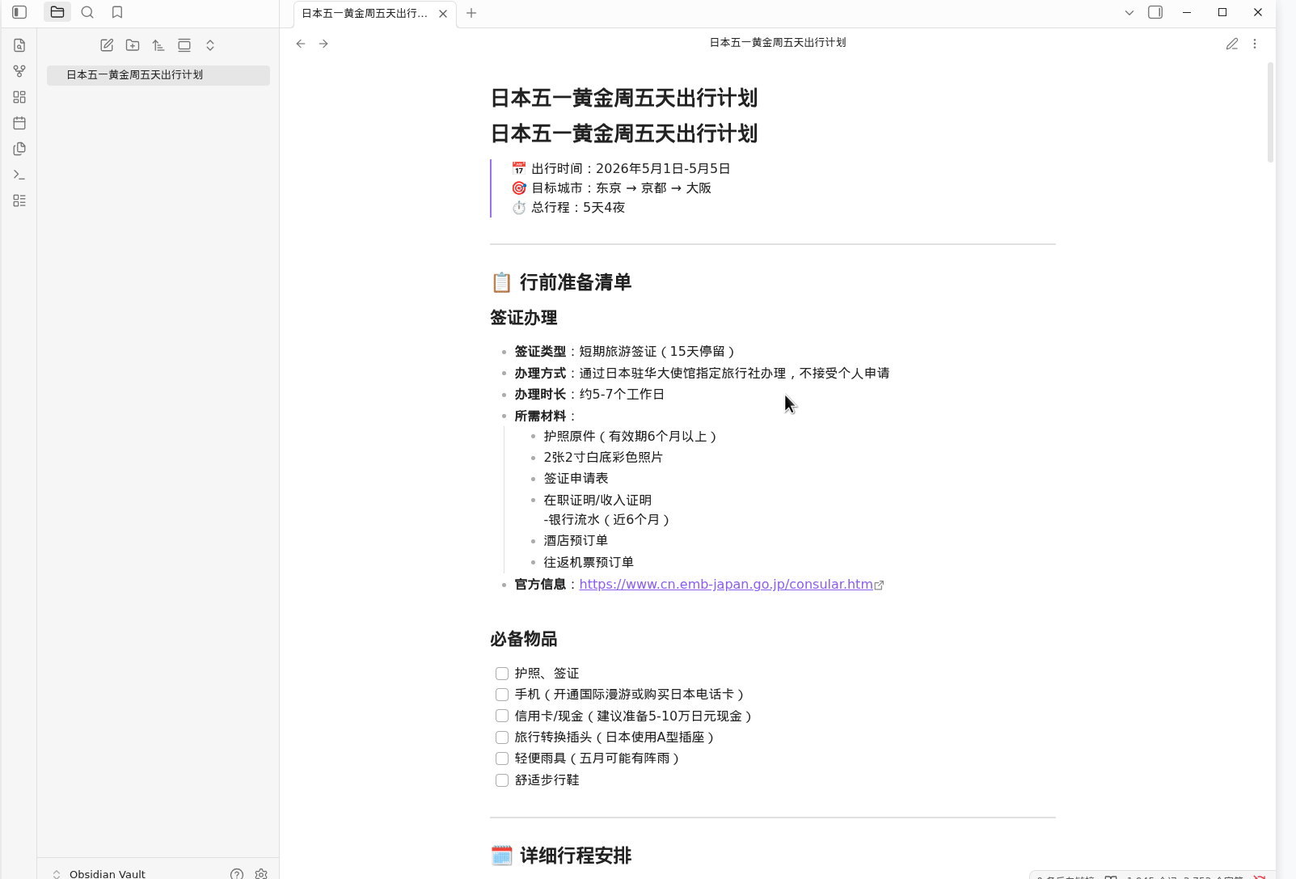Open the tab list dropdown chevron
Viewport: 1296px width, 879px height.
pos(1129,12)
